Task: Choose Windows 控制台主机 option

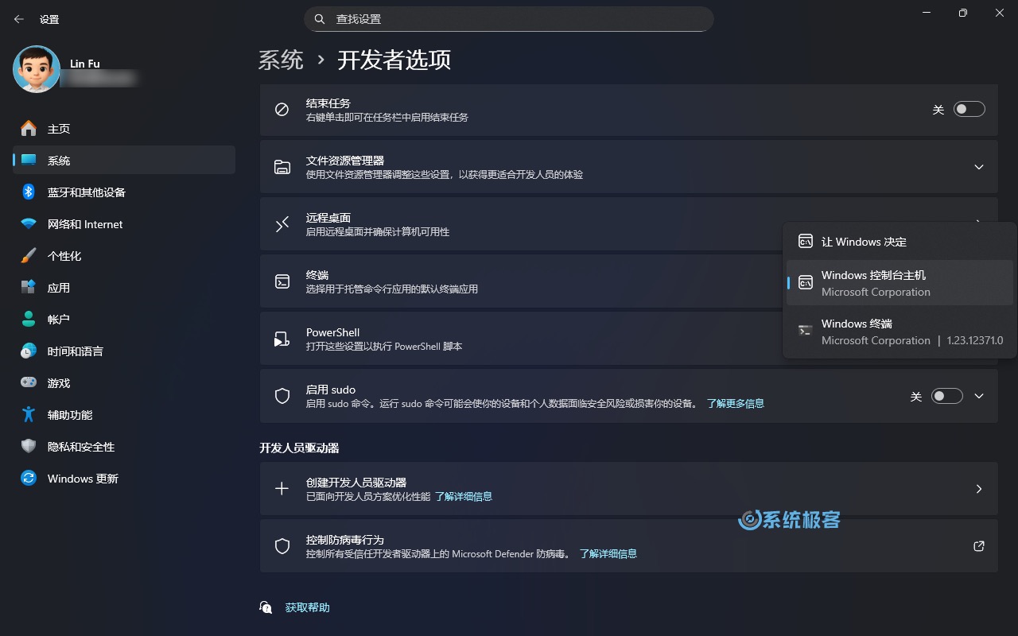Action: tap(899, 283)
